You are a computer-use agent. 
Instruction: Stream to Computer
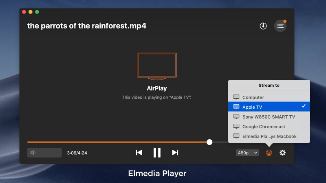[269, 97]
